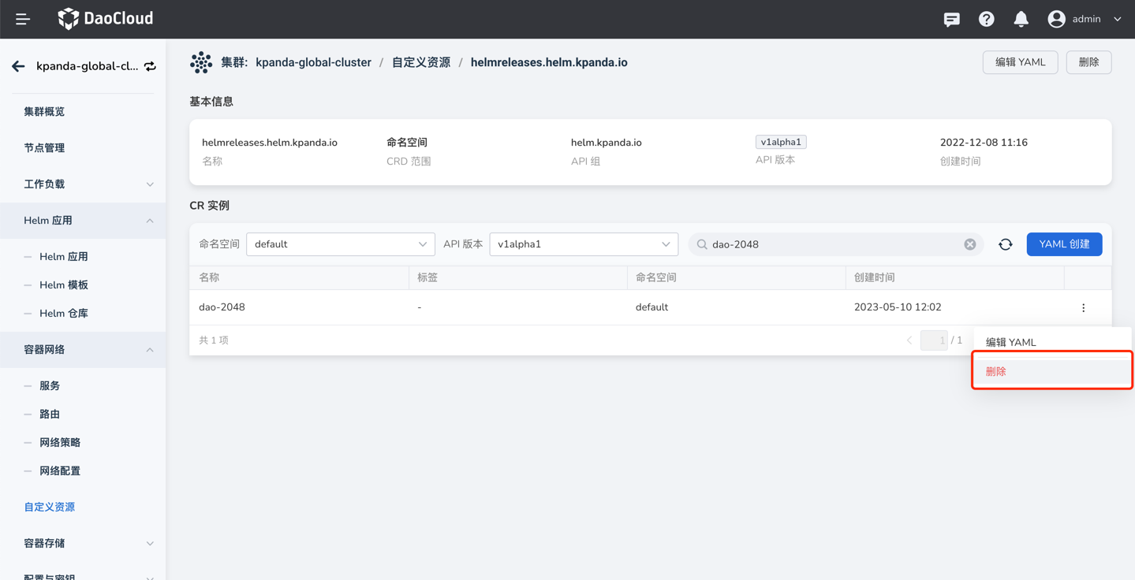Viewport: 1135px width, 580px height.
Task: Switch cluster using the swap icon
Action: pyautogui.click(x=150, y=66)
